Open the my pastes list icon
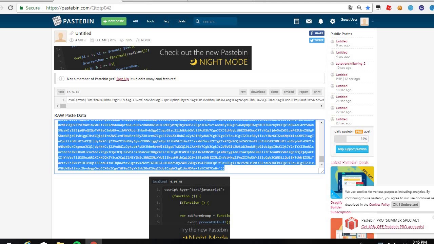Screen dimensions: 434x244 (297, 21)
